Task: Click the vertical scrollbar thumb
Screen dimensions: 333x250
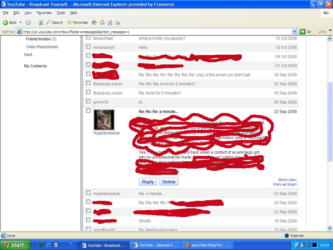Action: pos(330,122)
